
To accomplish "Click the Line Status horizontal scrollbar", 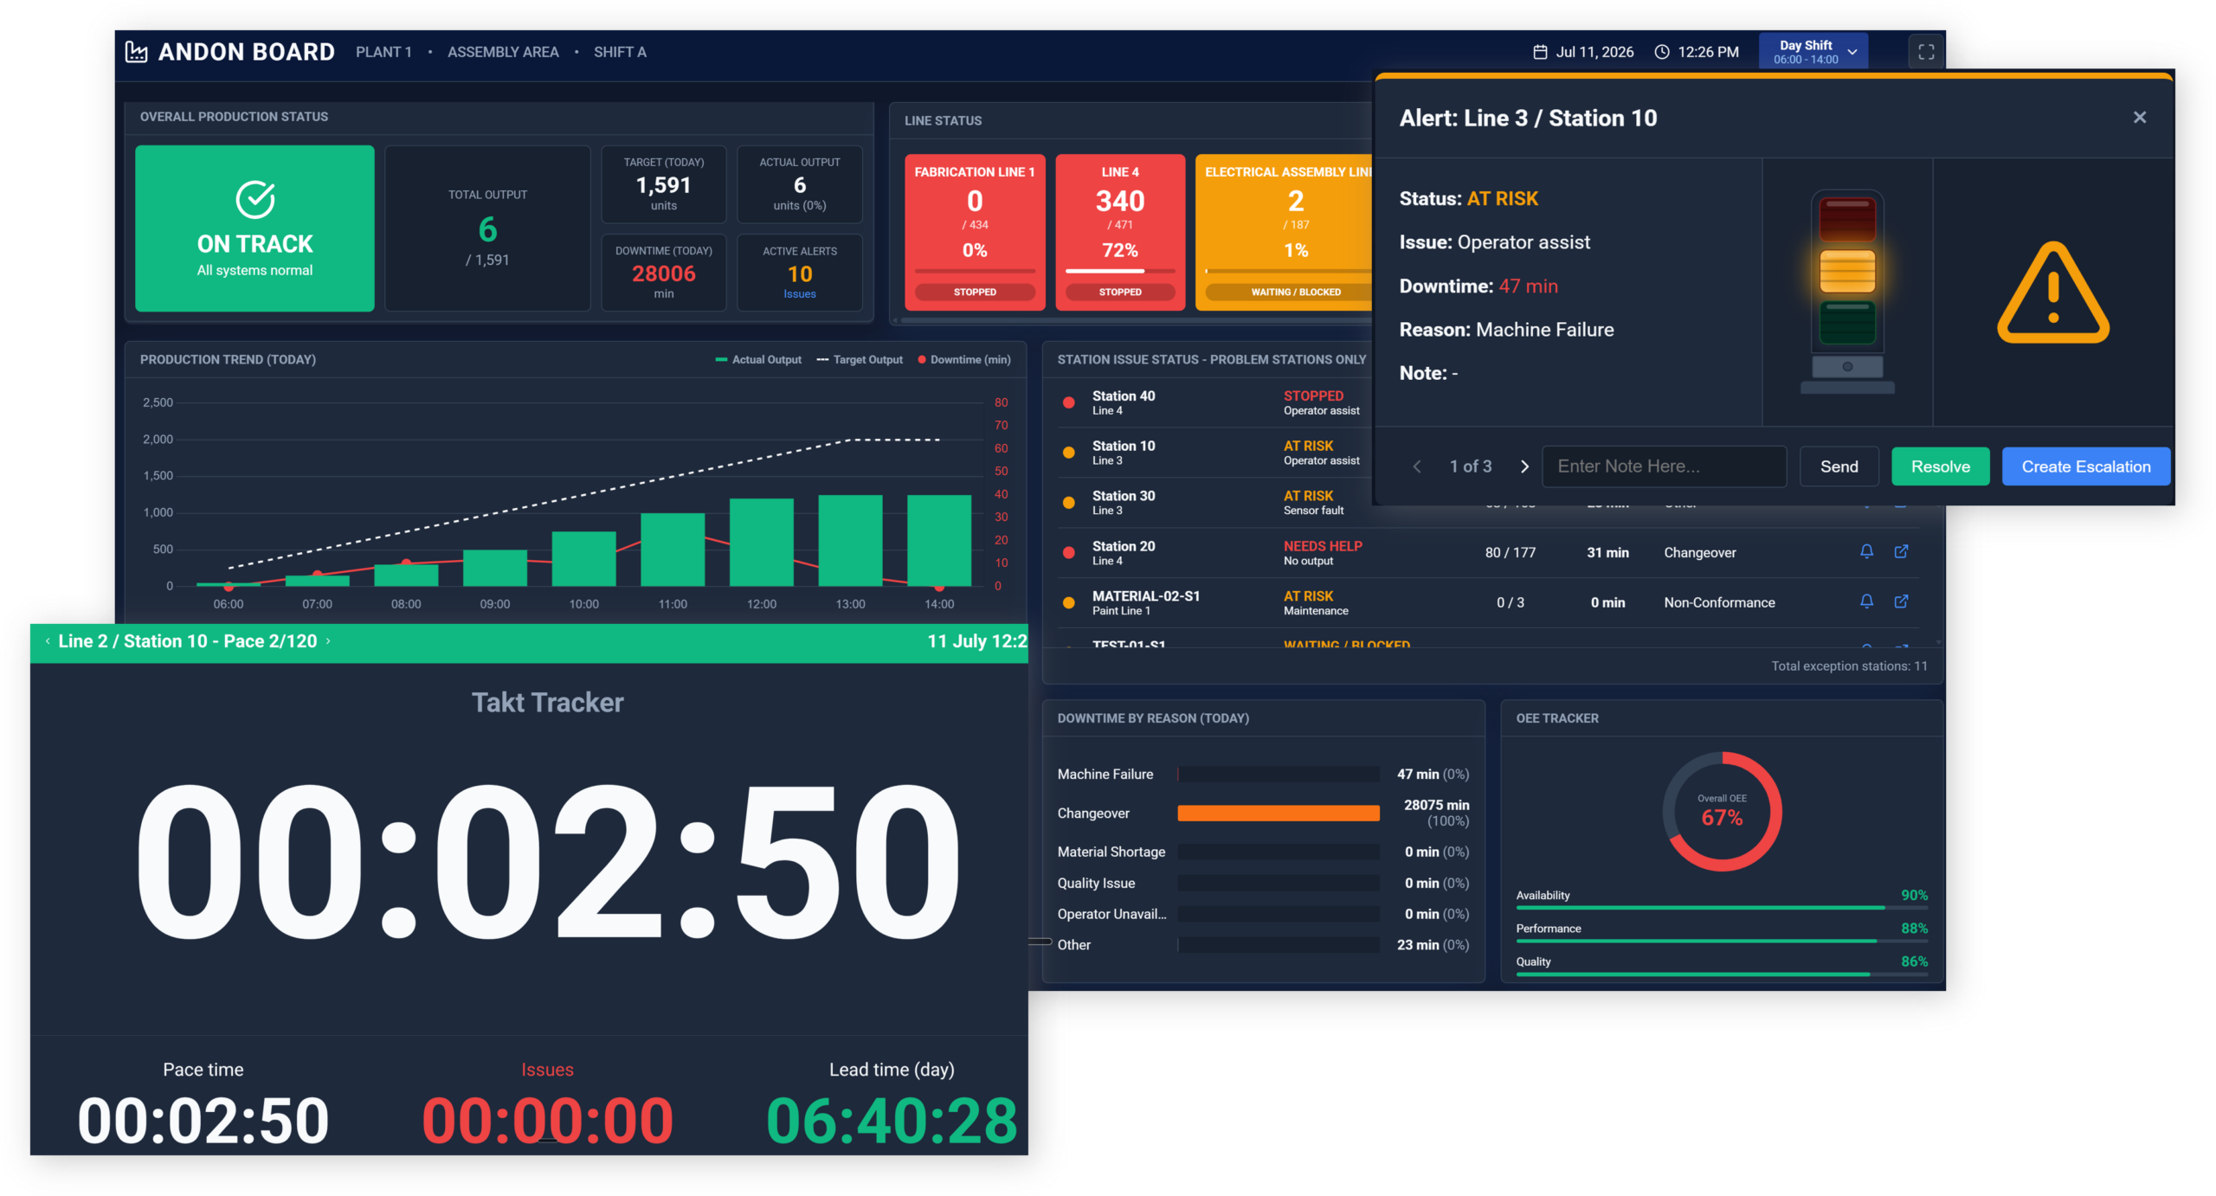I will 1134,320.
